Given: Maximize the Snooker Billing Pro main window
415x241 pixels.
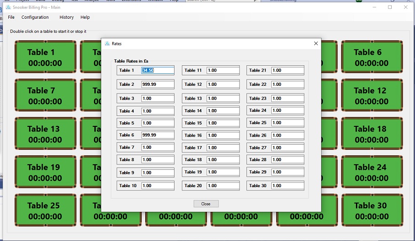Looking at the screenshot, I should 390,7.
